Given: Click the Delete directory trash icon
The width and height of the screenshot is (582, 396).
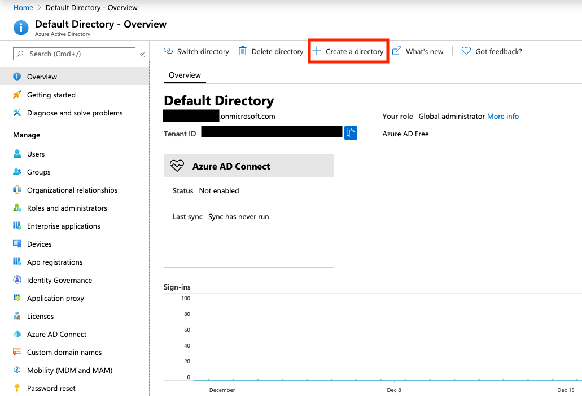Looking at the screenshot, I should tap(243, 51).
